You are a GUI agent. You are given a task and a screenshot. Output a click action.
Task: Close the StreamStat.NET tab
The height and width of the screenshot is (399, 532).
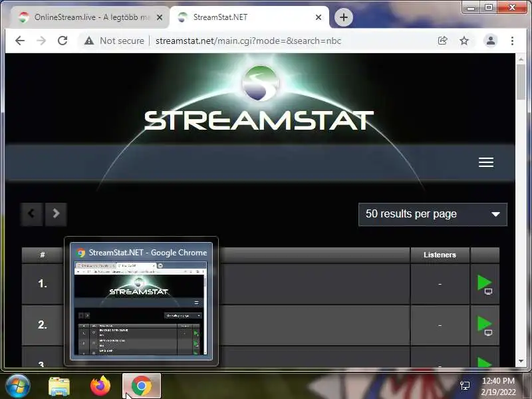pos(319,17)
